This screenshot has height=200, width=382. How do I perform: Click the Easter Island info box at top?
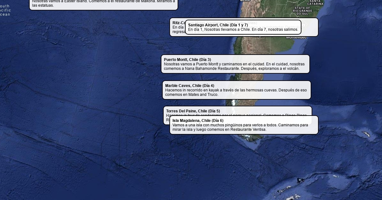tap(103, 3)
